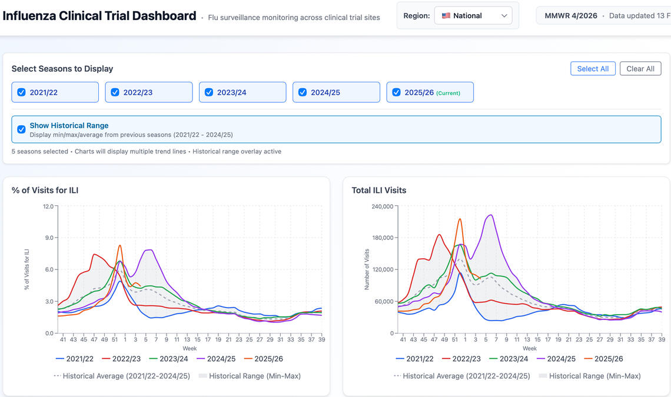Click 2022/23 legend icon in % of Visits chart
The width and height of the screenshot is (671, 397).
coord(106,359)
